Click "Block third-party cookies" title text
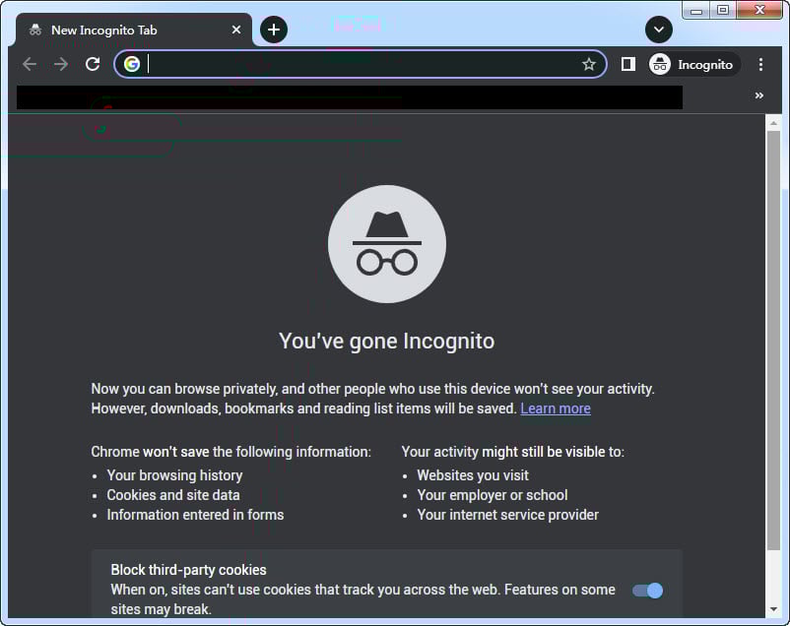 point(188,570)
